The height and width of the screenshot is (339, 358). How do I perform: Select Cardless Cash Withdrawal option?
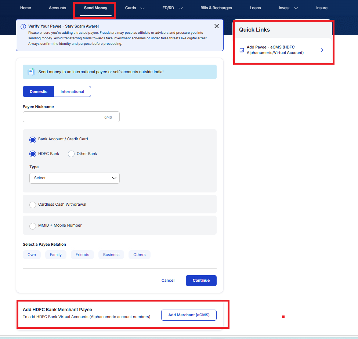pyautogui.click(x=33, y=205)
